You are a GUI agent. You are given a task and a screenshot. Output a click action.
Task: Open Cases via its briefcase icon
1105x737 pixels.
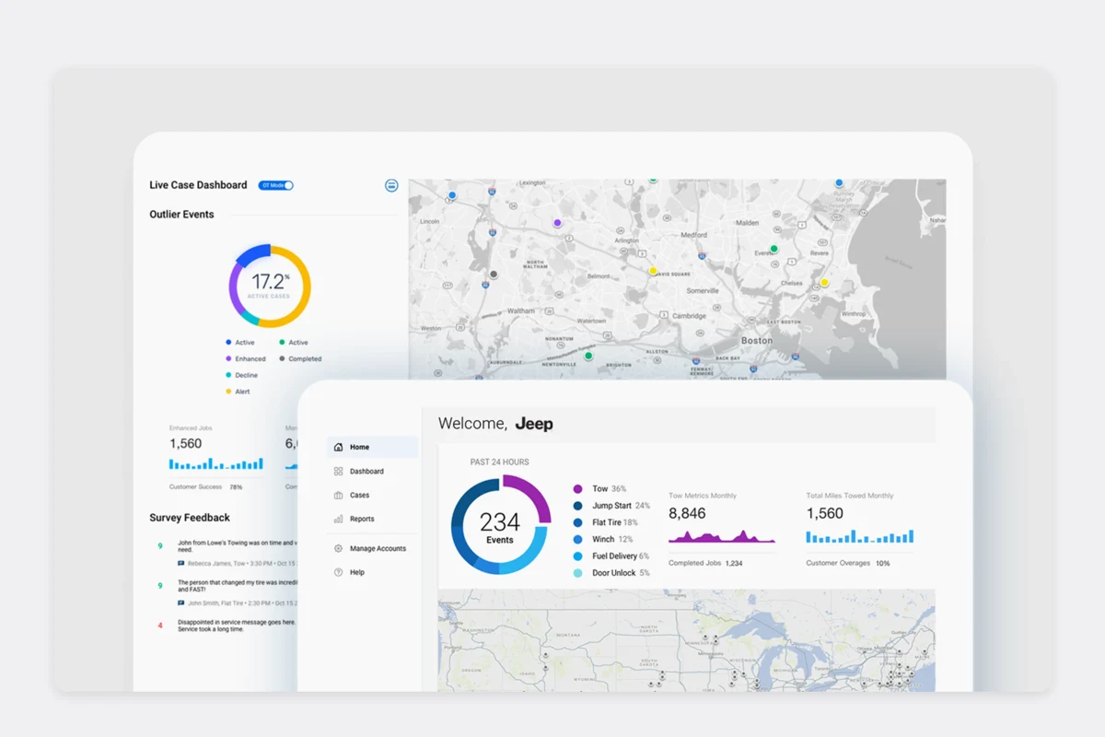[x=338, y=495]
